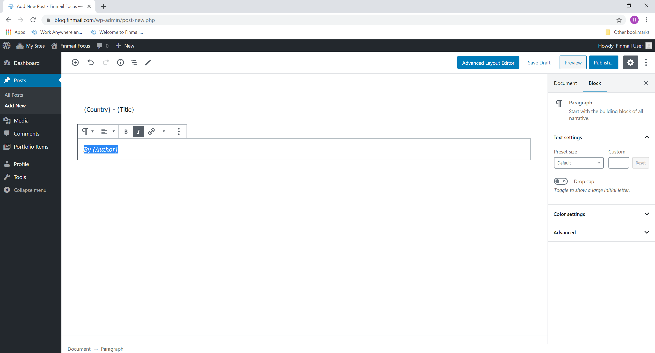Visit the Finmail Focus site
This screenshot has height=353, width=655.
71,46
